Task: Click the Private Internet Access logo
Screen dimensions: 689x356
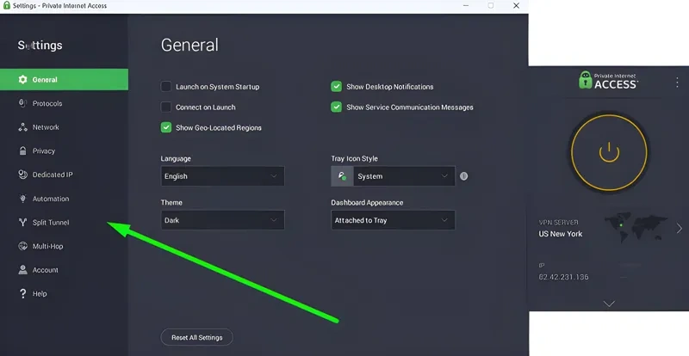Action: 609,80
